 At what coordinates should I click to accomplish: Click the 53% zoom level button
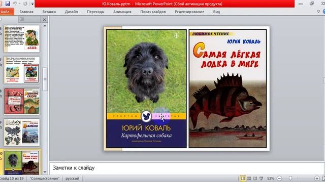(x=270, y=178)
